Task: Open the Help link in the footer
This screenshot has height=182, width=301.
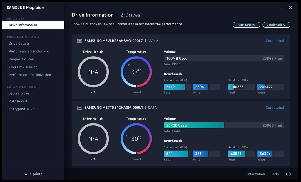Action: [275, 174]
